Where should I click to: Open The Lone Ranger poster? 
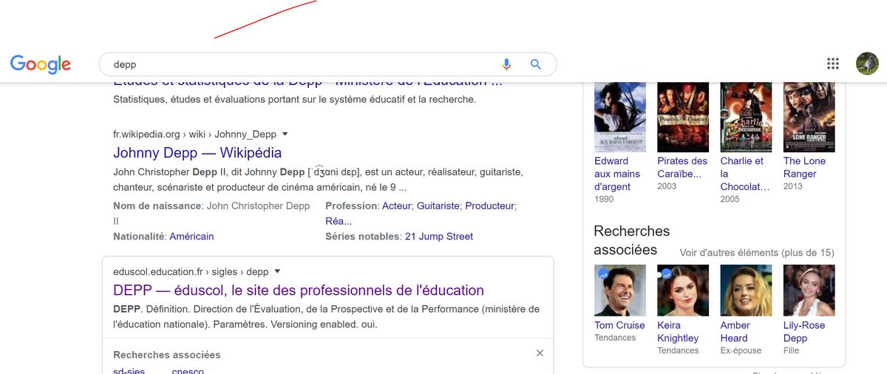point(809,117)
